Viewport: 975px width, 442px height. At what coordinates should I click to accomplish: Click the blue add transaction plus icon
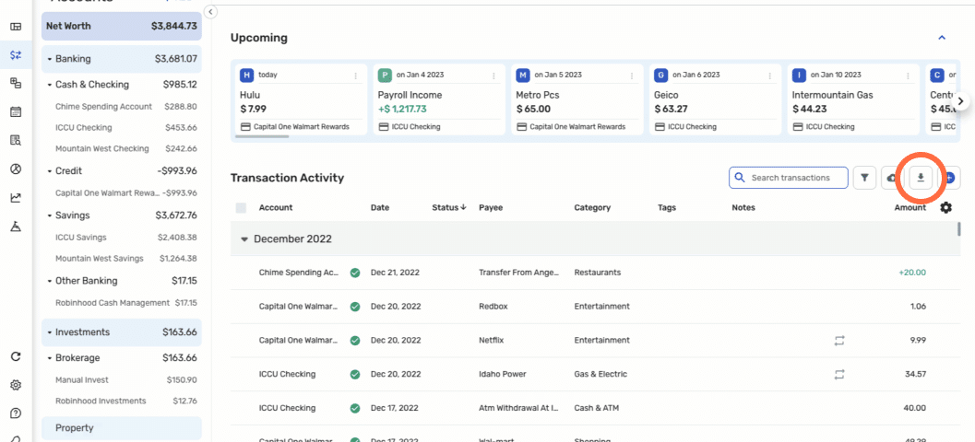pos(949,178)
